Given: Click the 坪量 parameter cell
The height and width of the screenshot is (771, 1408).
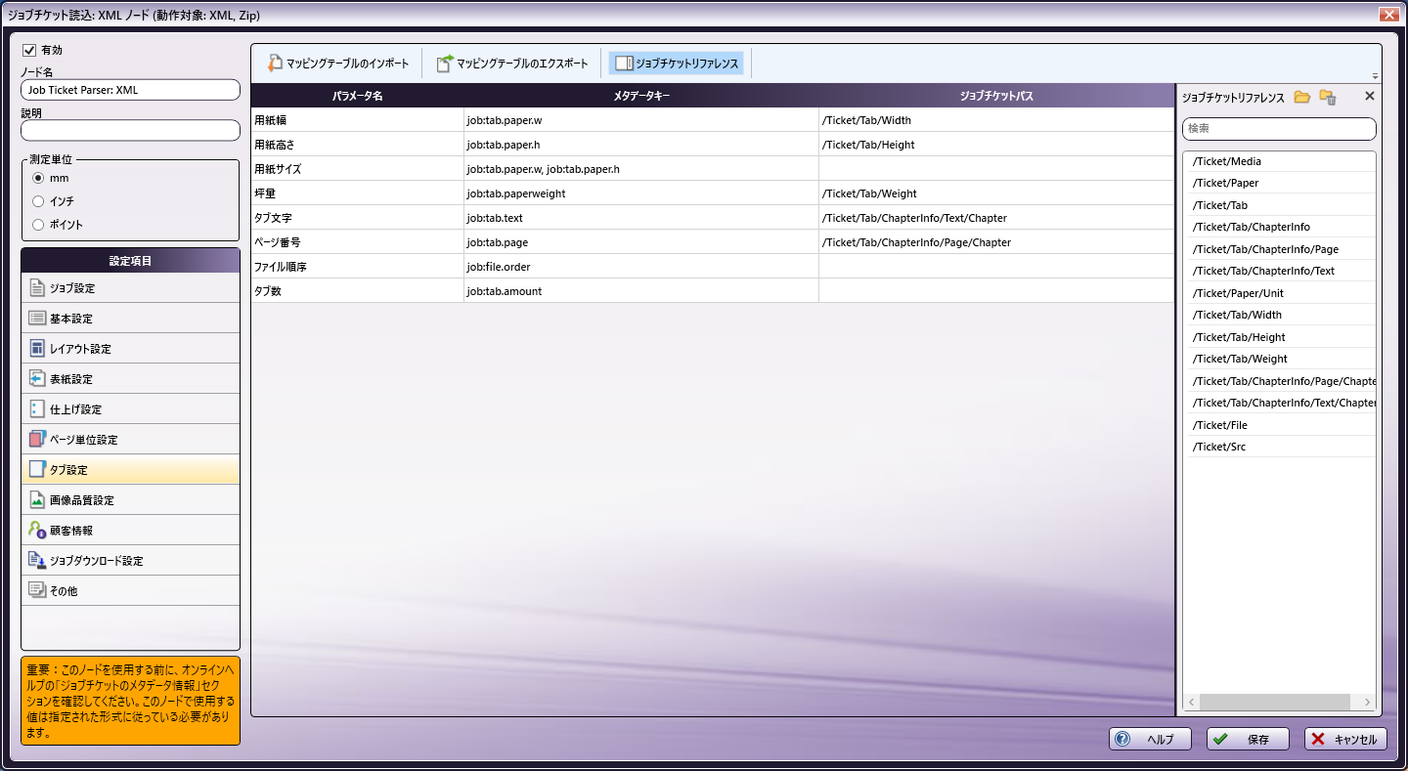Looking at the screenshot, I should tap(358, 193).
